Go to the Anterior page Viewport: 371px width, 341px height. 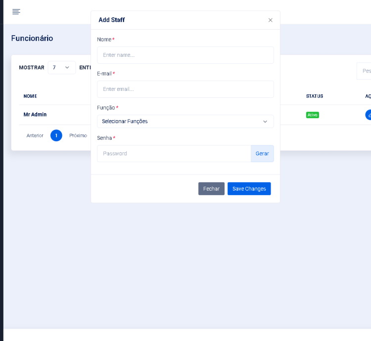(x=35, y=135)
